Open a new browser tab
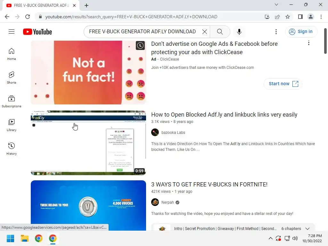This screenshot has height=246, width=328. [86, 5]
